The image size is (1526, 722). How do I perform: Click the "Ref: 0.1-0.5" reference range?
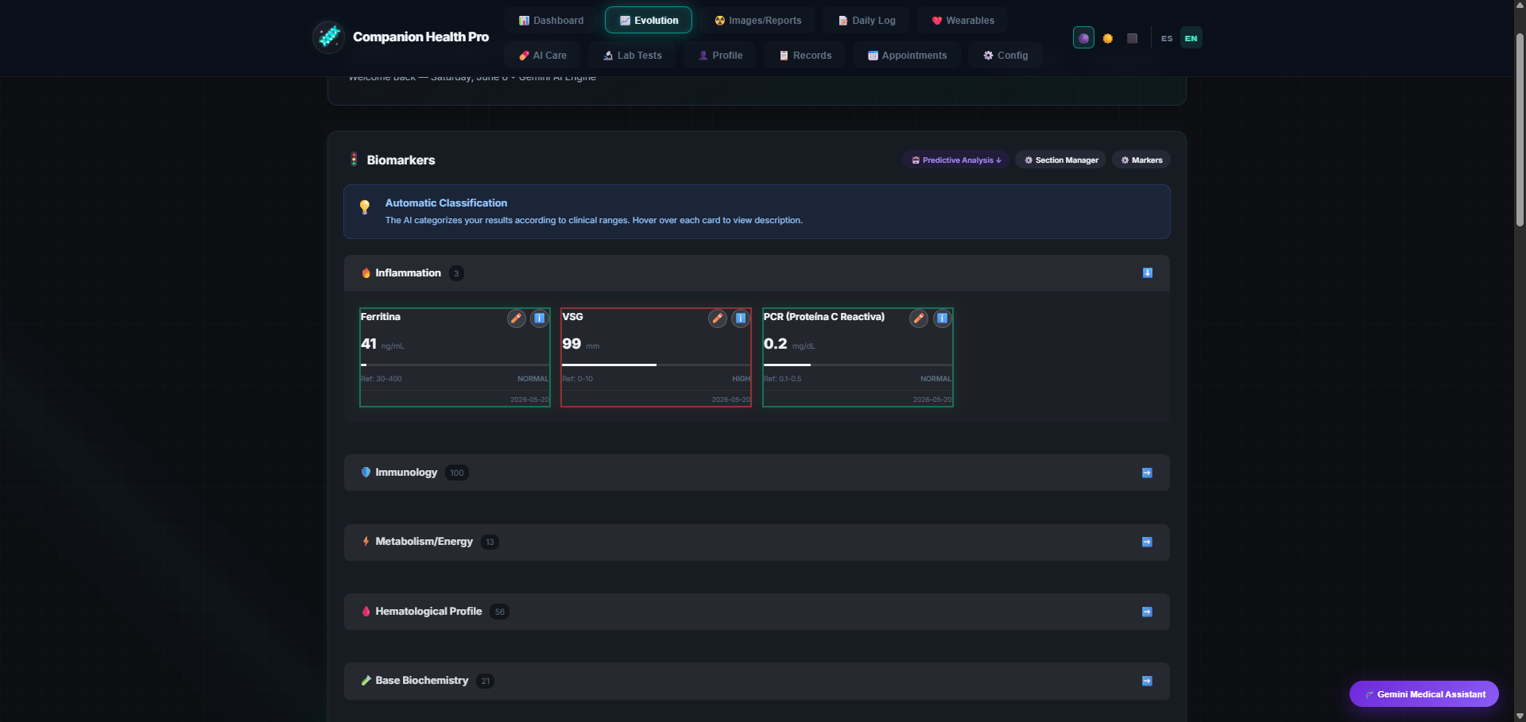(x=783, y=379)
